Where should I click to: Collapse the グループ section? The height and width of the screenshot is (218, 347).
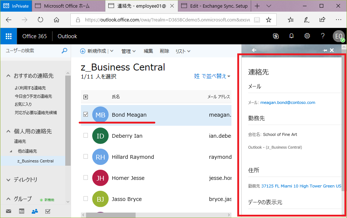pyautogui.click(x=8, y=199)
